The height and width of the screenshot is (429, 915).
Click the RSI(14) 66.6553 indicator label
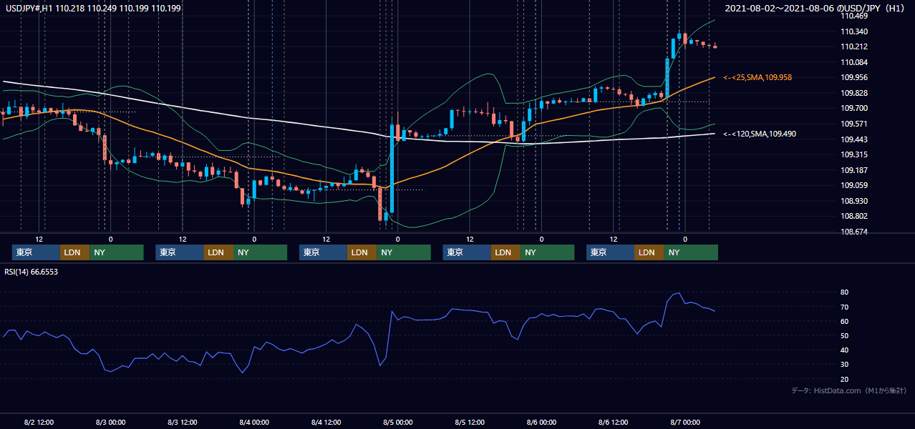(x=32, y=272)
